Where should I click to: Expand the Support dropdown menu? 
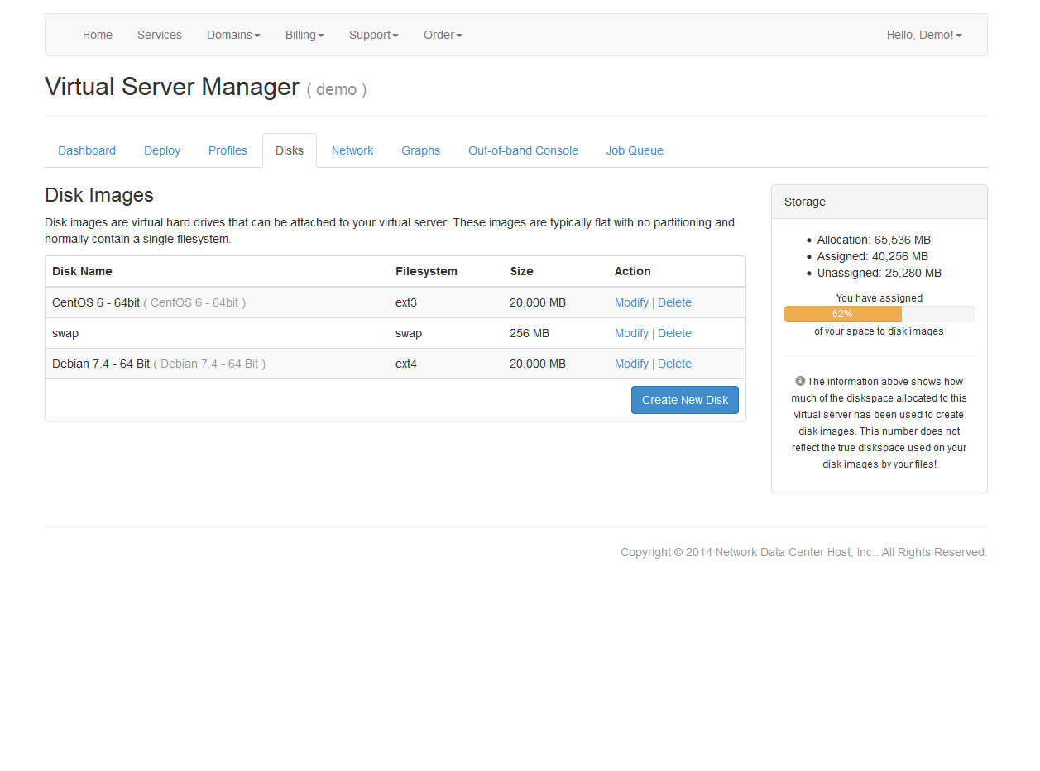coord(373,35)
